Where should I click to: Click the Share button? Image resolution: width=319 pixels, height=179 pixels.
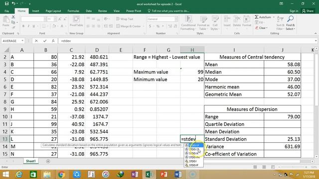(x=308, y=11)
